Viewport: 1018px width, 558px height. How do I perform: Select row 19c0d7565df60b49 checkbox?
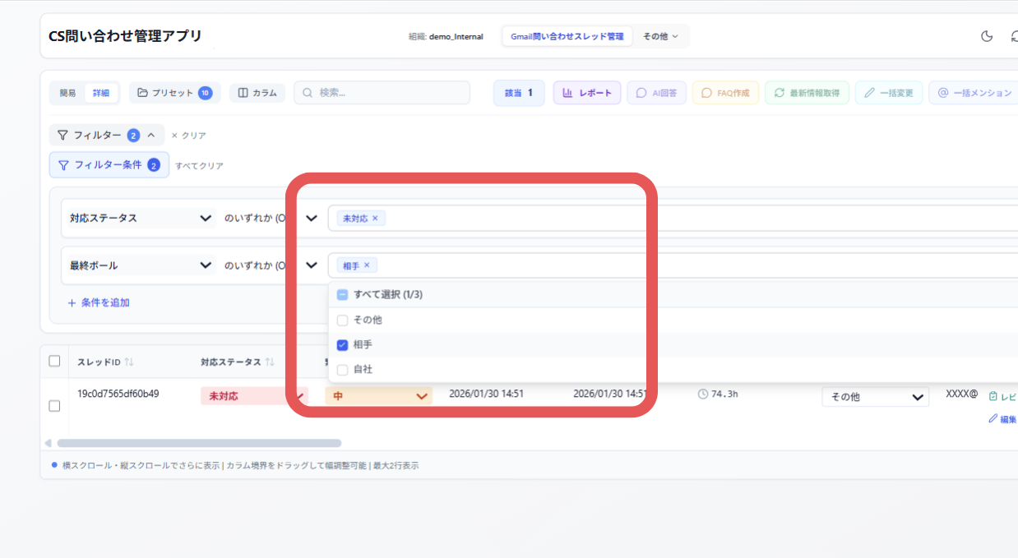point(54,406)
